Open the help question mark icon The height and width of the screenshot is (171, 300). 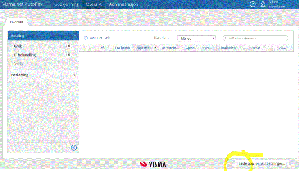click(253, 4)
